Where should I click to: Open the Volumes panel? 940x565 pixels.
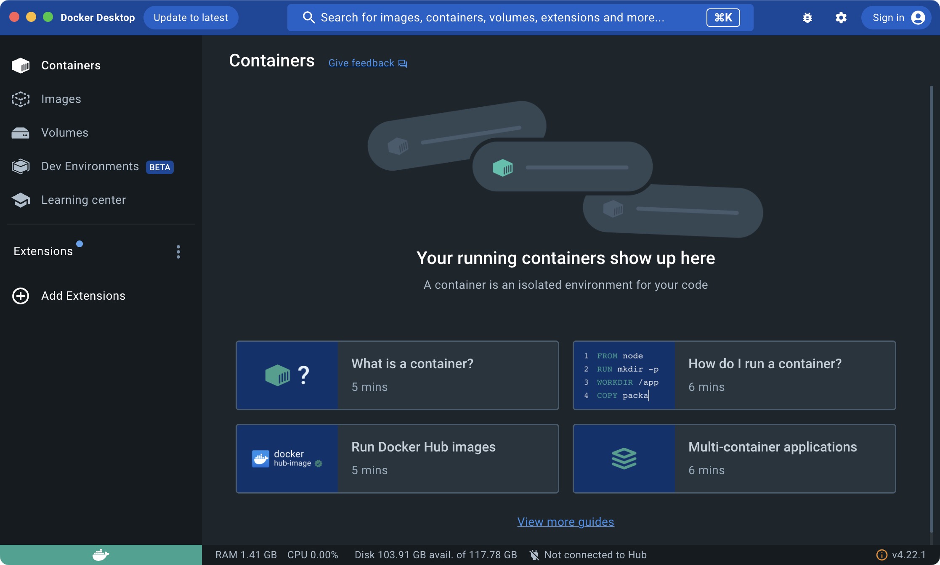(65, 132)
